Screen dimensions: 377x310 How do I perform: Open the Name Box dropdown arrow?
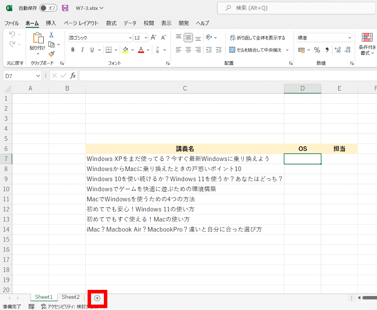(x=38, y=76)
